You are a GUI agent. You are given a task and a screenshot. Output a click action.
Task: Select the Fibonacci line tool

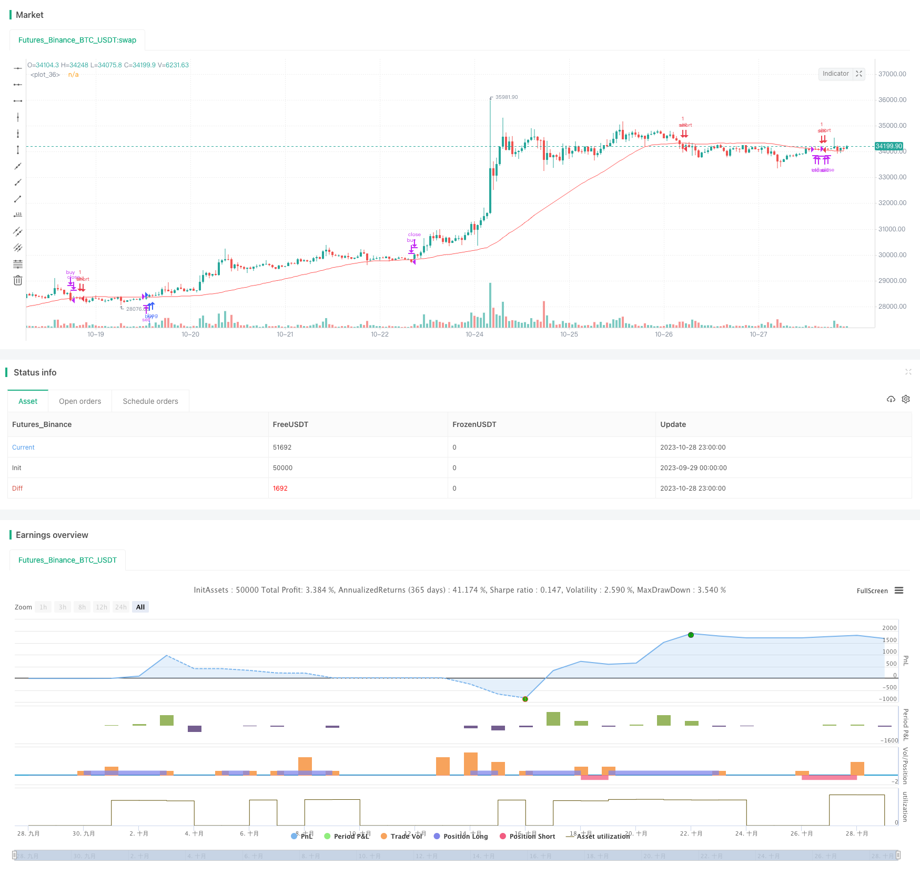[18, 264]
